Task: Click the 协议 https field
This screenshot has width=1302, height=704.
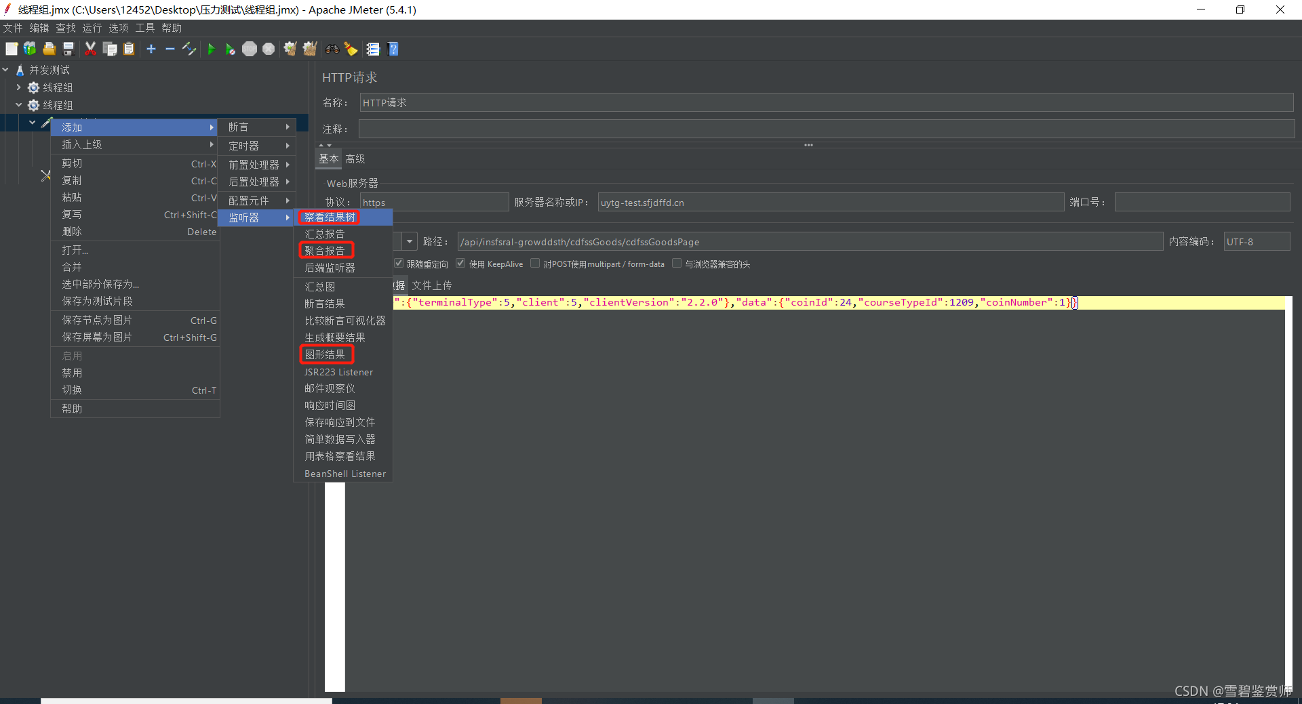Action: [x=434, y=202]
